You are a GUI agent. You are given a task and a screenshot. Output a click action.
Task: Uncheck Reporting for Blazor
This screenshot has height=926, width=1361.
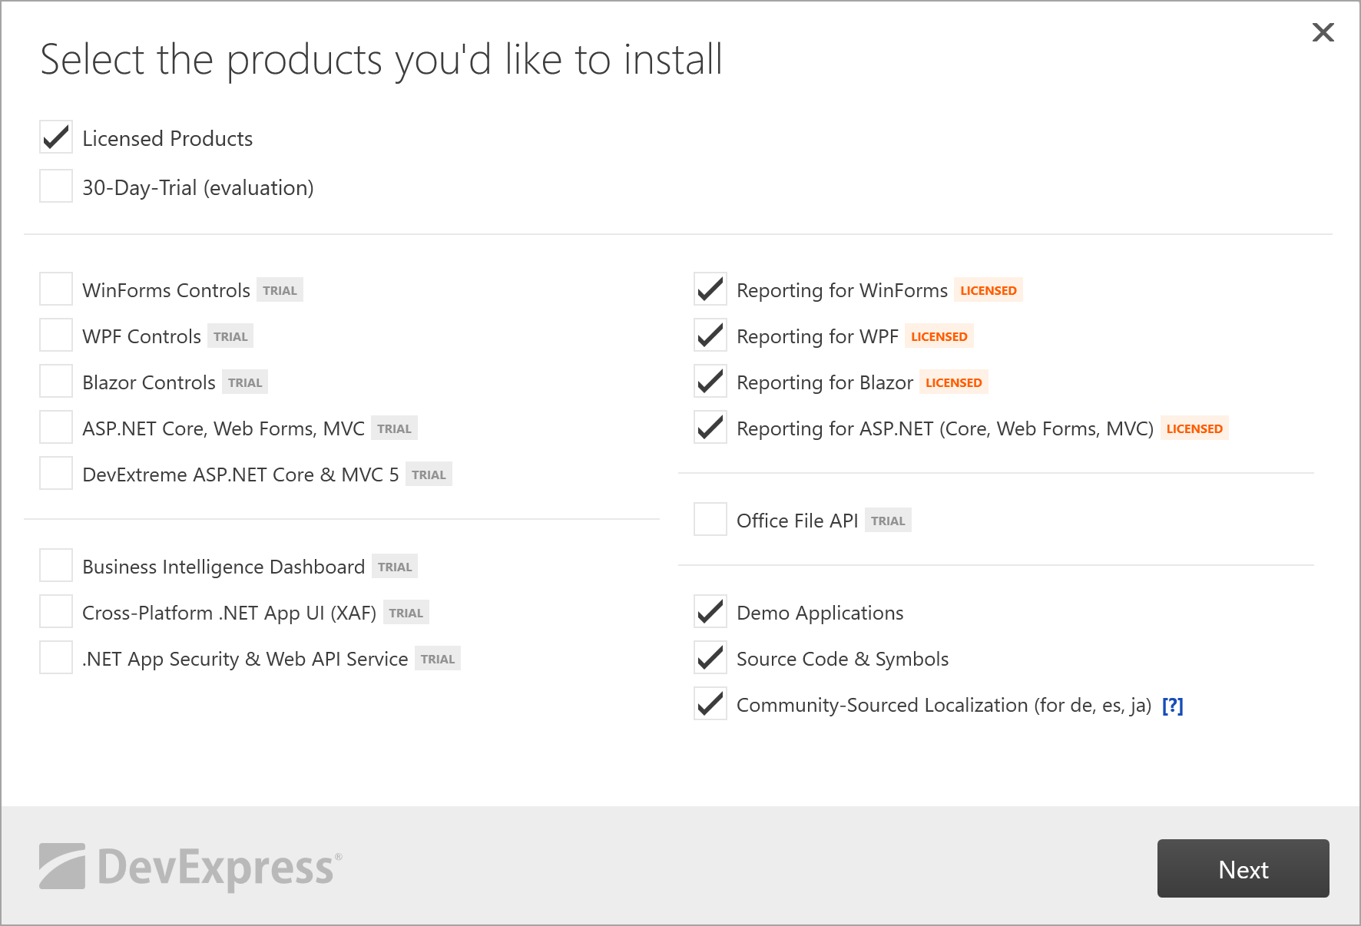710,382
